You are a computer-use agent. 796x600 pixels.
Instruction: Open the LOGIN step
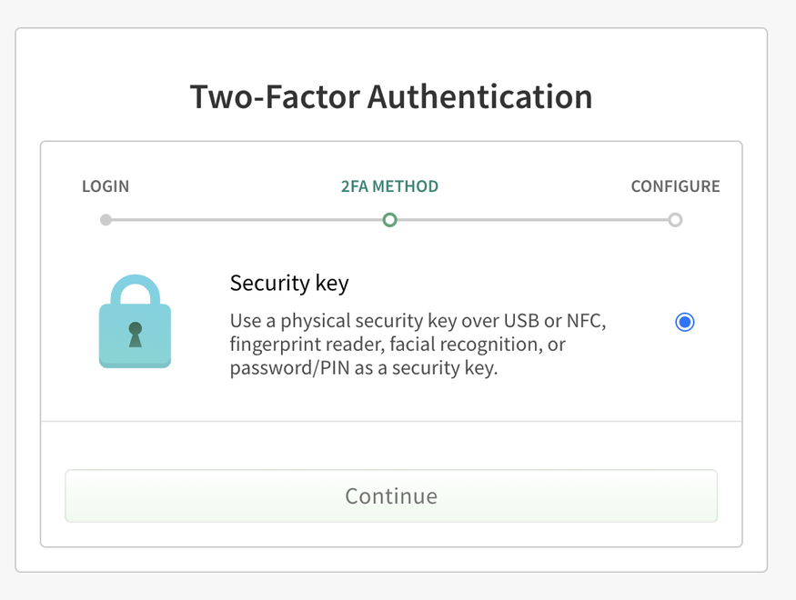pyautogui.click(x=106, y=186)
